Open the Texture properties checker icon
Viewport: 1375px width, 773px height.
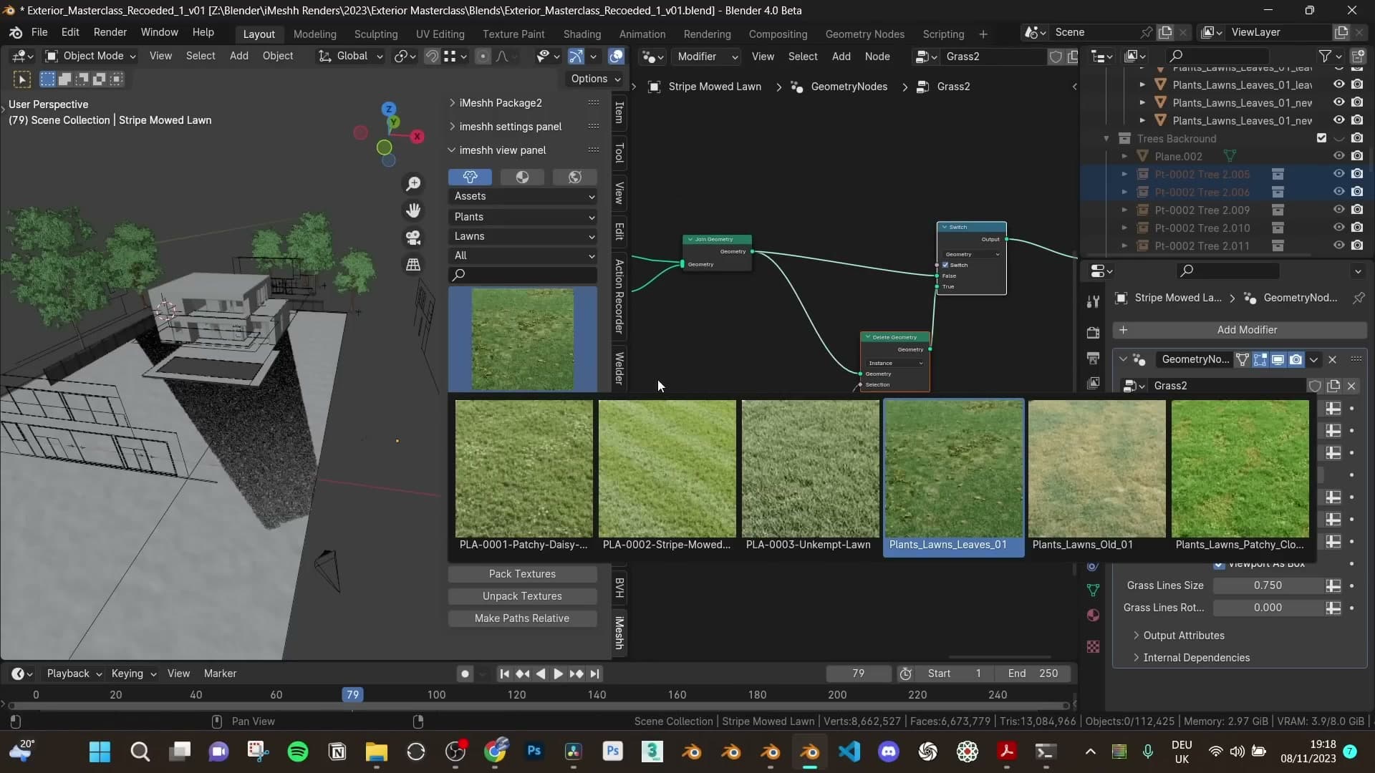pyautogui.click(x=1093, y=646)
